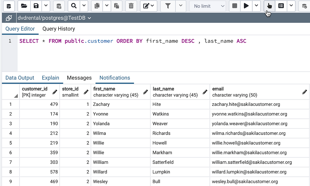Click the stop query square icon
The image size is (310, 186).
click(x=235, y=6)
